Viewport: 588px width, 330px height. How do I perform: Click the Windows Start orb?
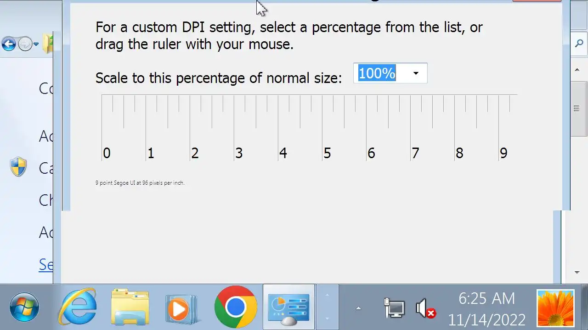(24, 308)
